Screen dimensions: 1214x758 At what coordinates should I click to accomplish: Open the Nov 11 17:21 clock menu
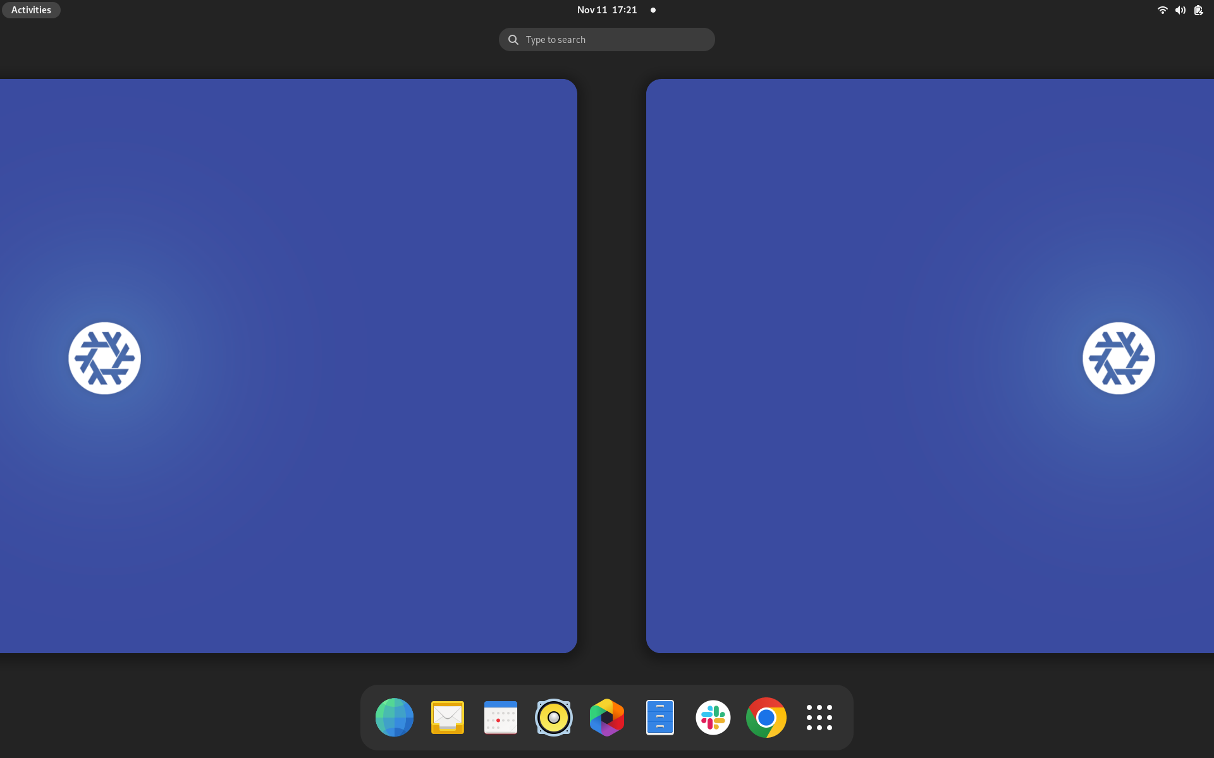[x=606, y=10]
